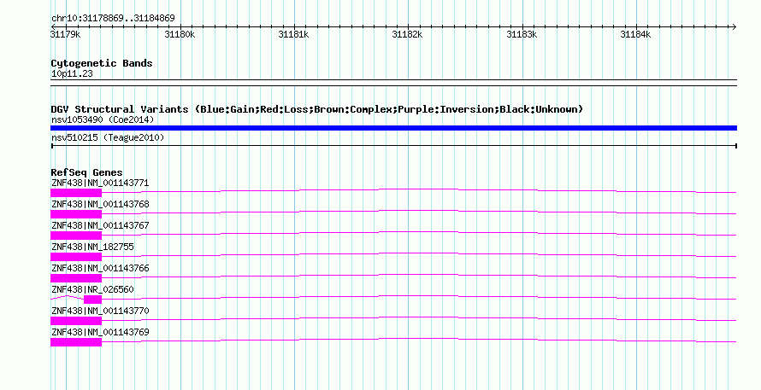Click the magenta exon of NM_001143766
Viewport: 761px width, 390px height.
point(76,278)
